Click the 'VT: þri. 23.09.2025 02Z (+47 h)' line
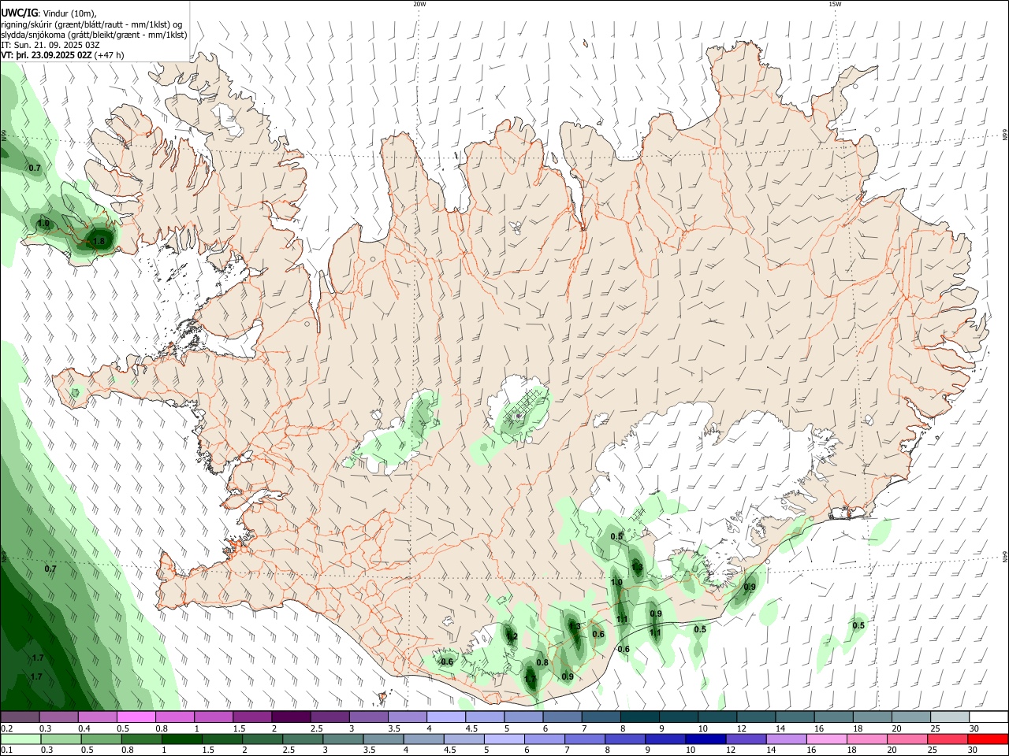Screen dimensions: 1009x756 62,55
